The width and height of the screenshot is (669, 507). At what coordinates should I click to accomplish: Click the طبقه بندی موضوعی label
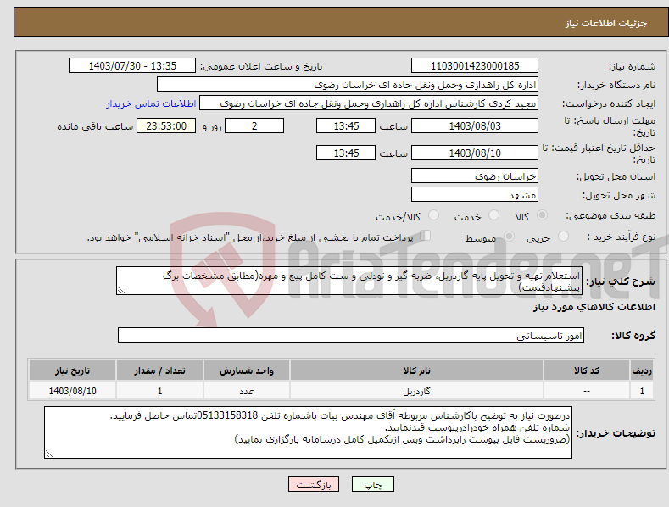pos(610,216)
